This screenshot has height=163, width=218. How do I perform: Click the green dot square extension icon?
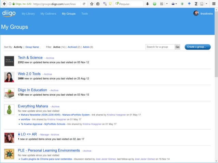(x=182, y=4)
